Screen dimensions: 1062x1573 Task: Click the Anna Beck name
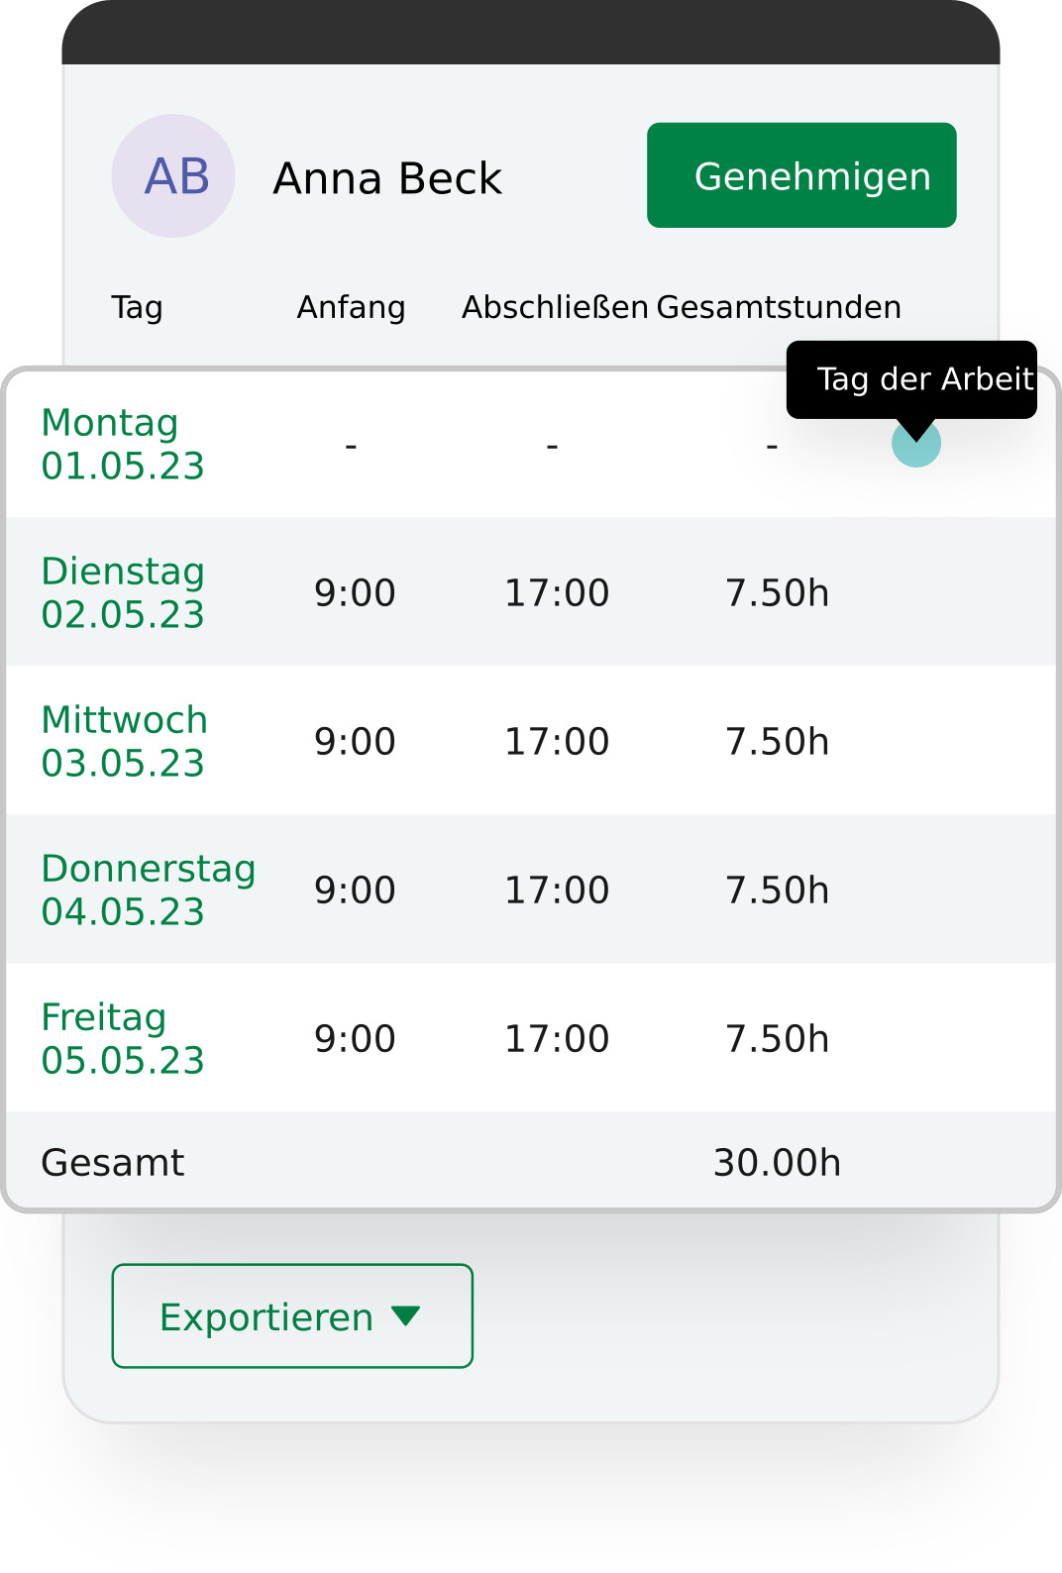[387, 178]
